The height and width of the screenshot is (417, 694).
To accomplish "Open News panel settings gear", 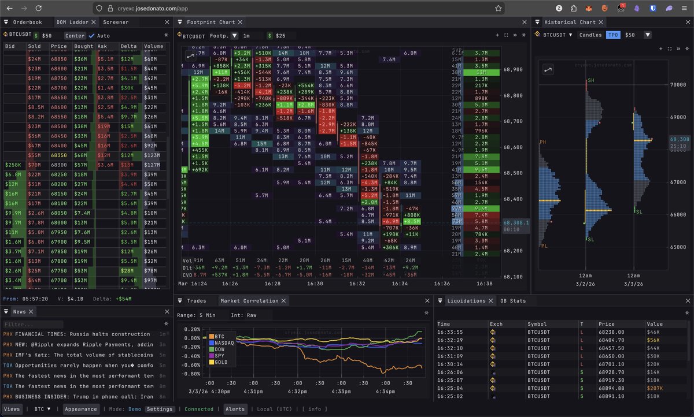I will coord(167,324).
